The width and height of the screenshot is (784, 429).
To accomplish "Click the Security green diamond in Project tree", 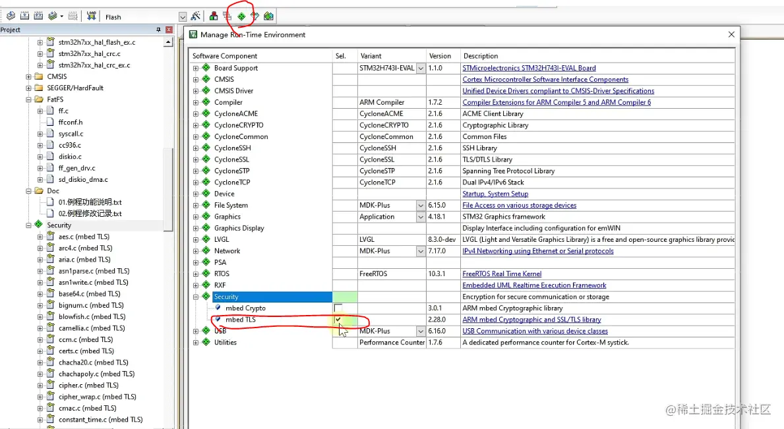I will (x=39, y=225).
